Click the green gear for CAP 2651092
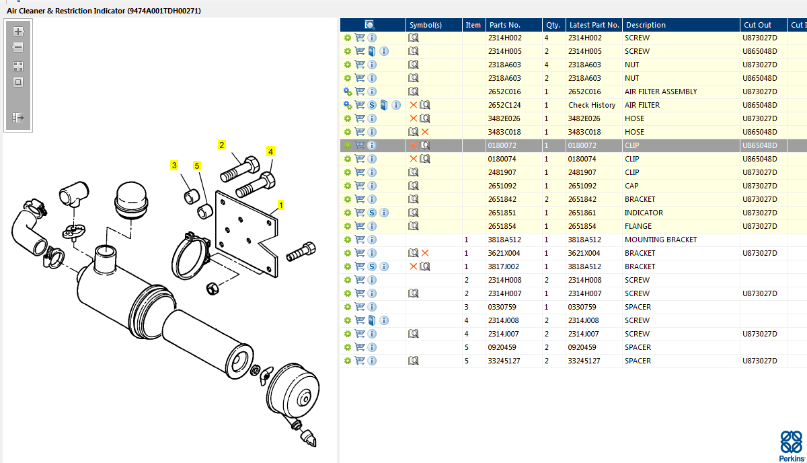This screenshot has height=463, width=807. (348, 186)
